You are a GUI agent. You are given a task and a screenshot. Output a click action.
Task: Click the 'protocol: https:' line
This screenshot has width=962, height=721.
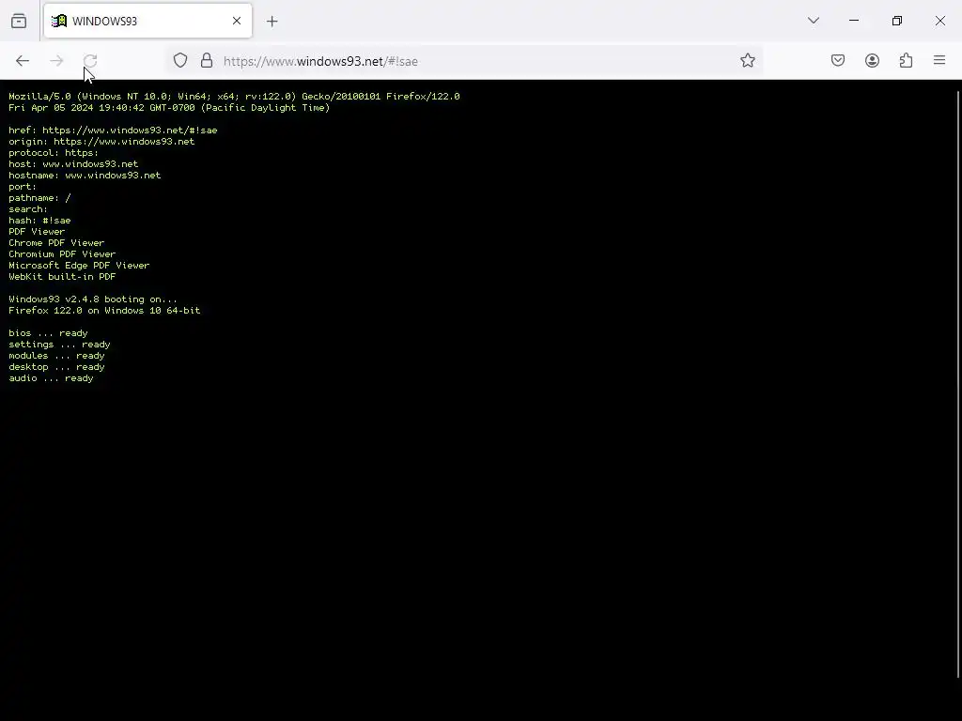54,153
